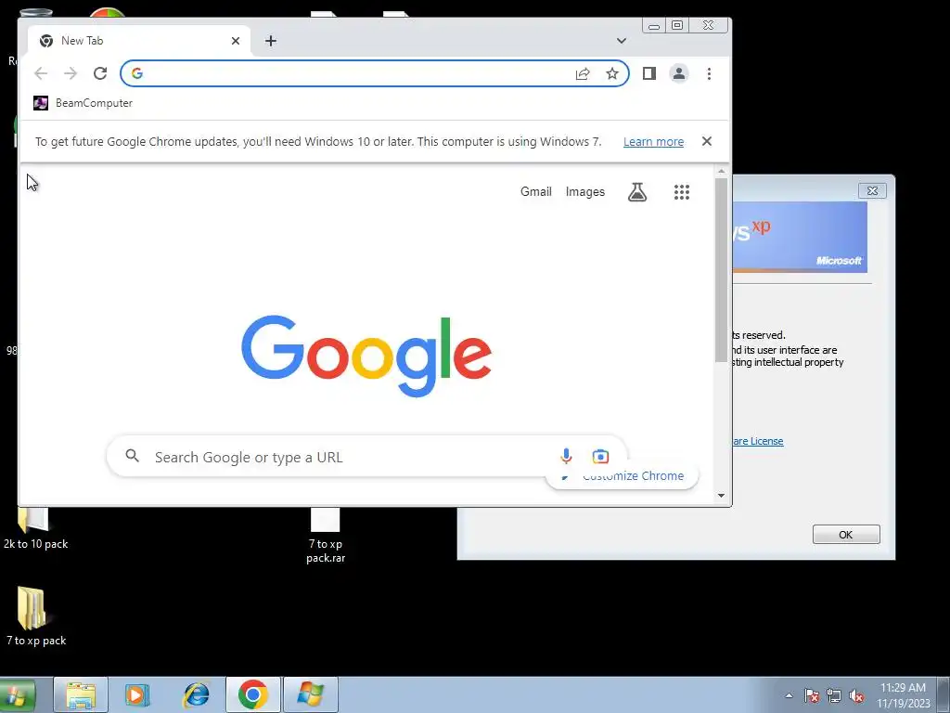Screen dimensions: 950x713
Task: Open Chrome's side panel
Action: [648, 73]
